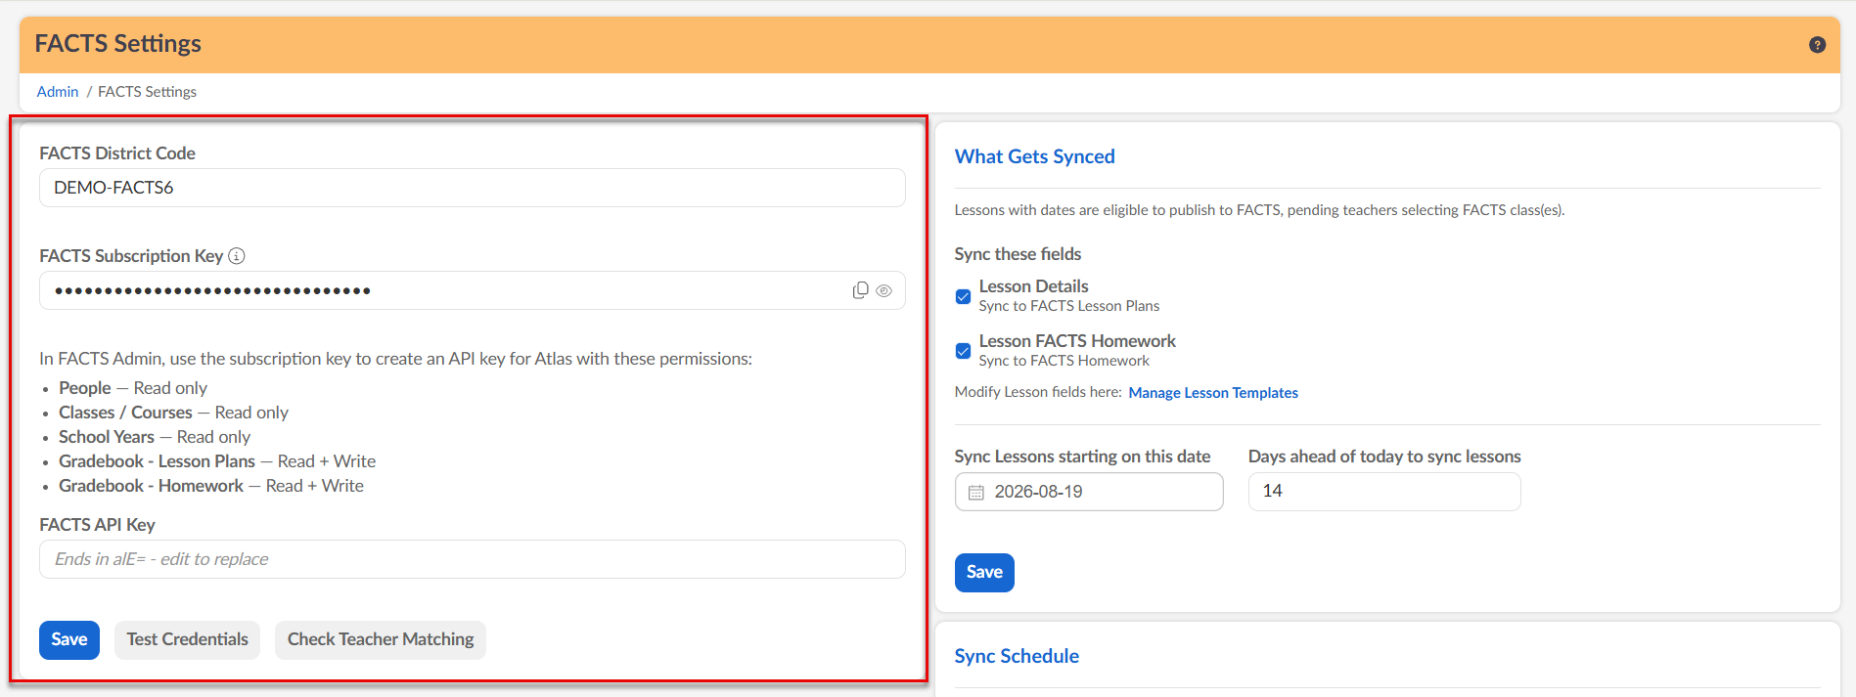Open the help question mark icon

coord(1817,45)
